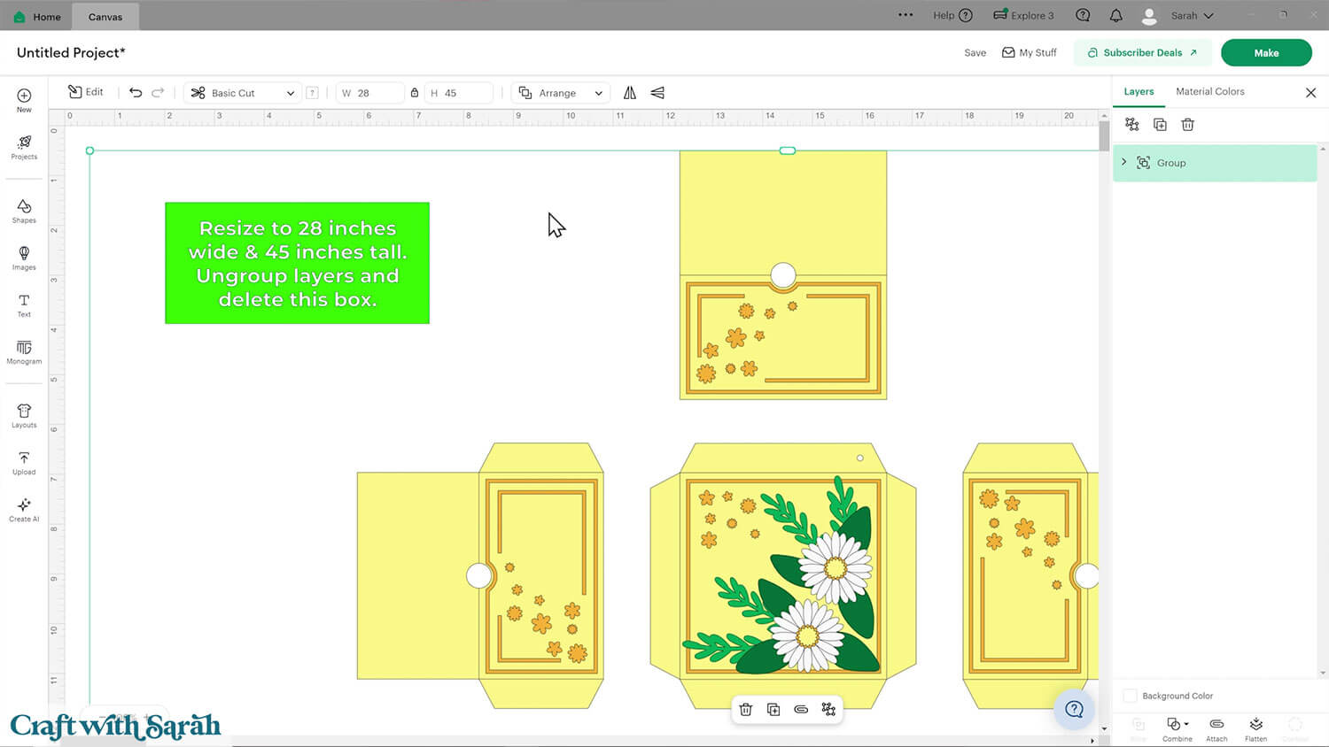
Task: Open the New project icon
Action: click(x=24, y=100)
